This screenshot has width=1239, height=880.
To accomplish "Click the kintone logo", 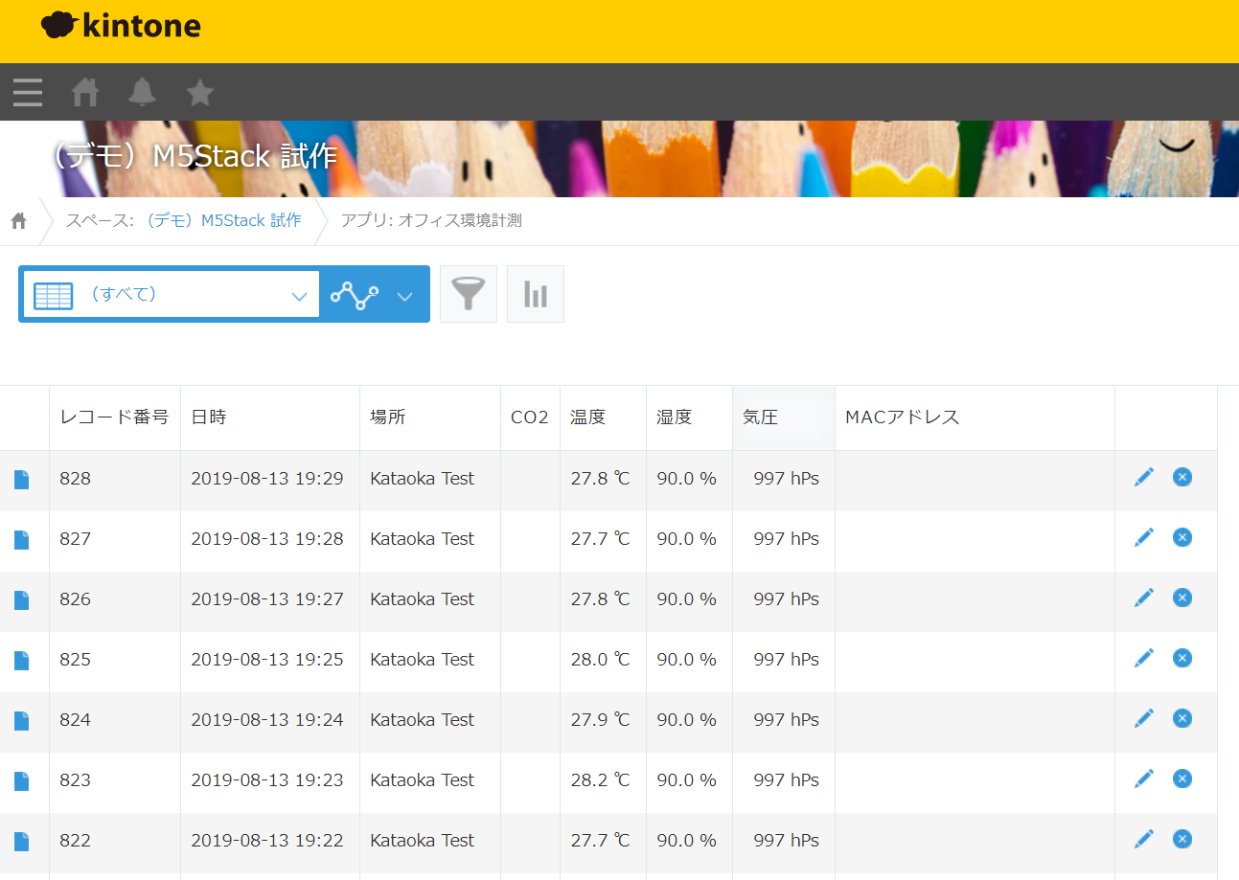I will [x=121, y=25].
